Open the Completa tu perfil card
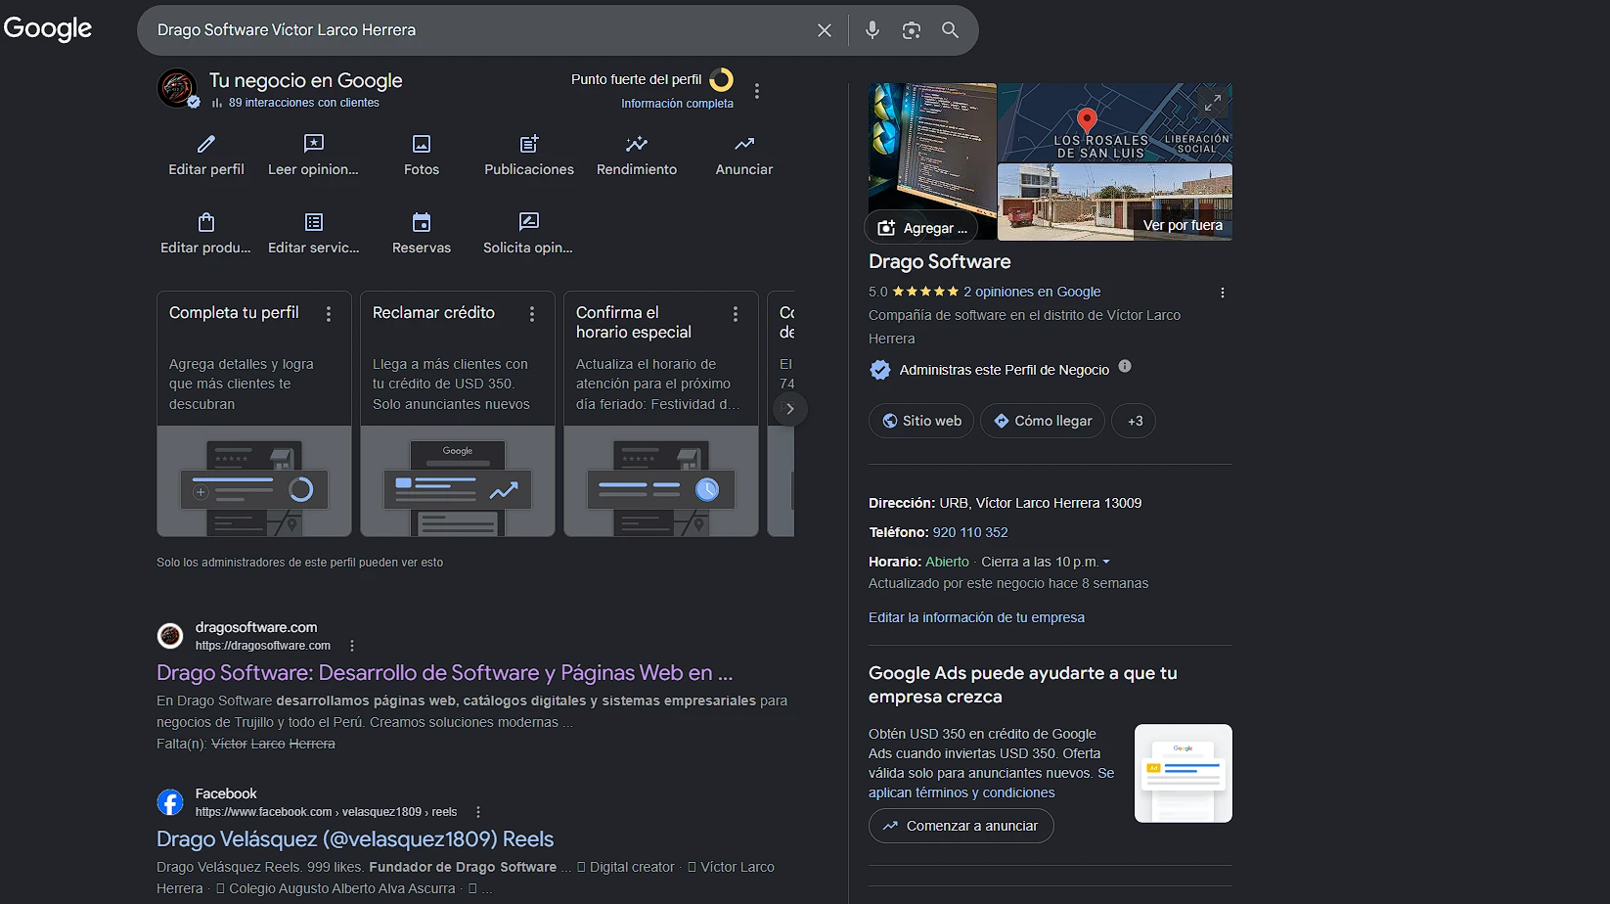 coord(254,414)
